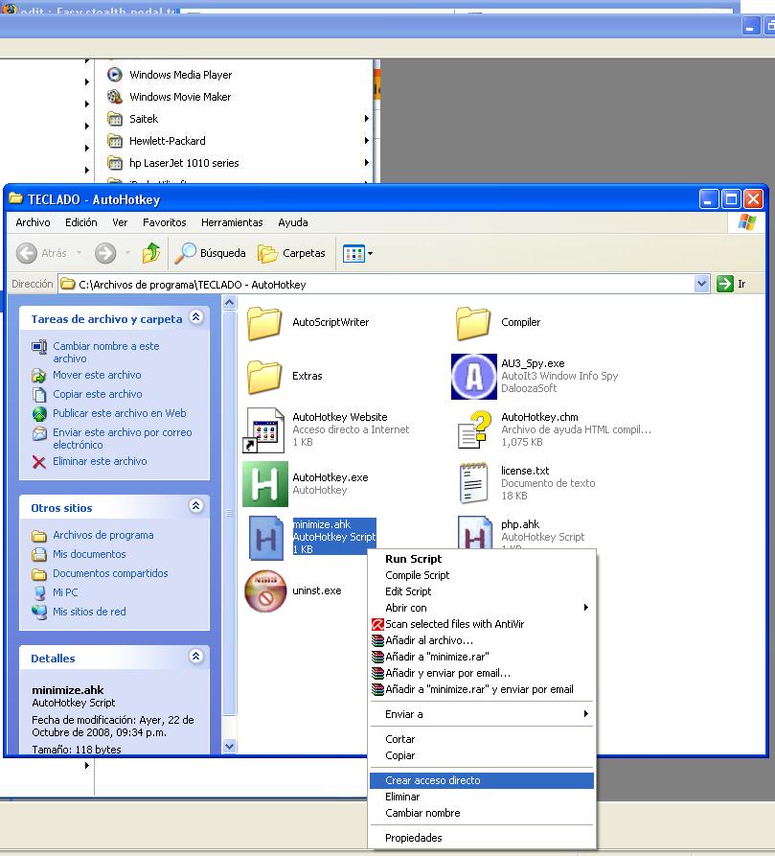Select the php.ahk script icon
Image resolution: width=775 pixels, height=856 pixels.
click(x=474, y=533)
